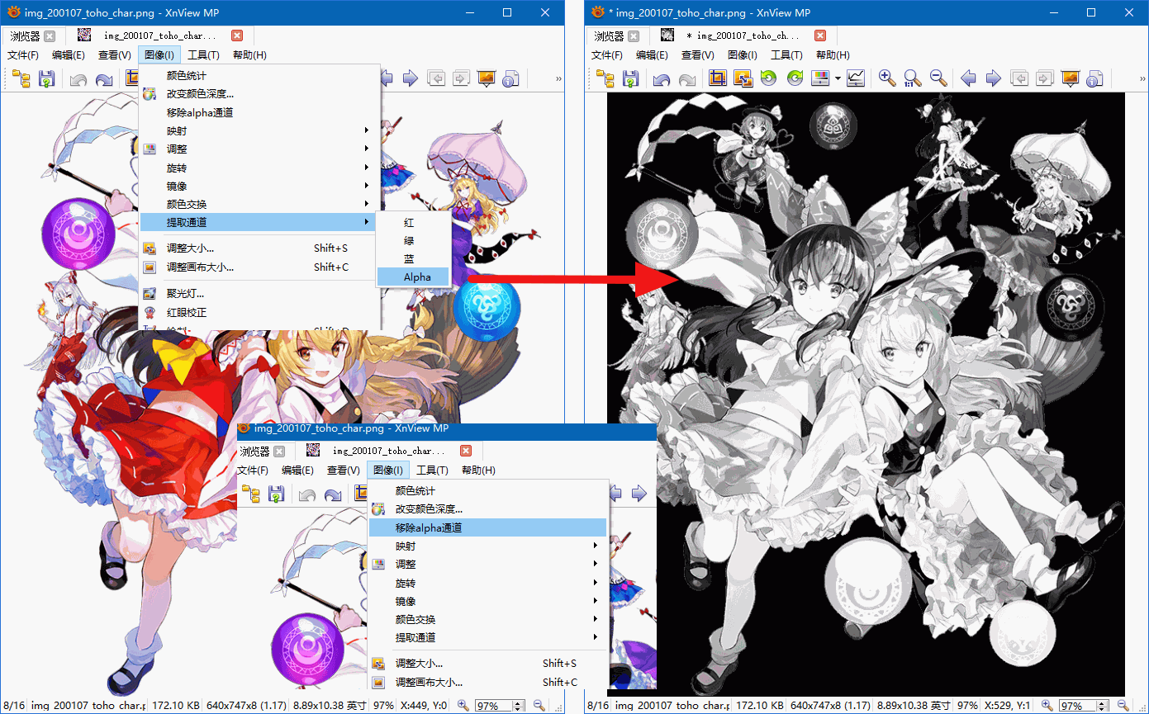The width and height of the screenshot is (1149, 714).
Task: Start the slideshow from the right window toolbar
Action: click(1071, 78)
